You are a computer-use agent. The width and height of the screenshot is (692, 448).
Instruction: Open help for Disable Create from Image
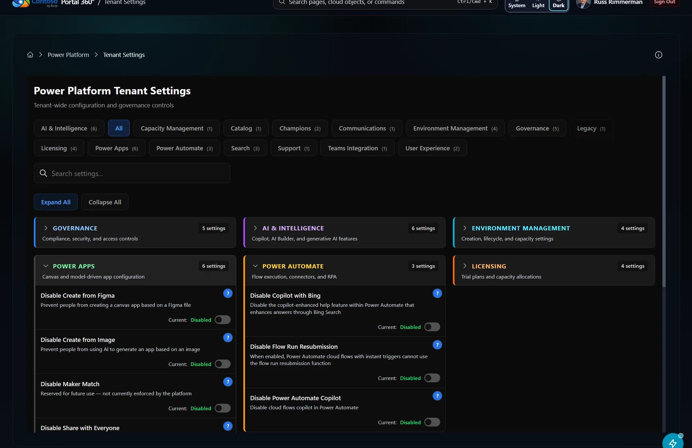click(x=228, y=338)
